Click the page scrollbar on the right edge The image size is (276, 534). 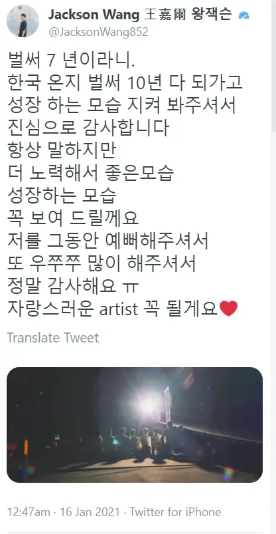274,65
